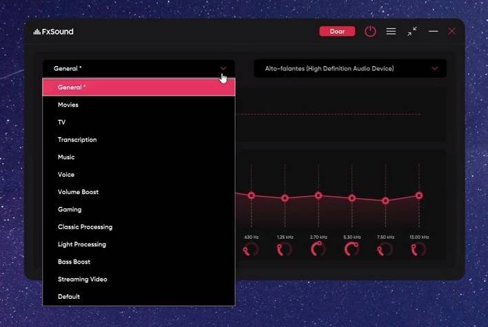488x327 pixels.
Task: Select the Default preset
Action: 139,297
